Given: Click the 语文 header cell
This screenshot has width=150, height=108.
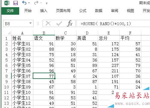Looking at the screenshot, I should (x=44, y=38).
